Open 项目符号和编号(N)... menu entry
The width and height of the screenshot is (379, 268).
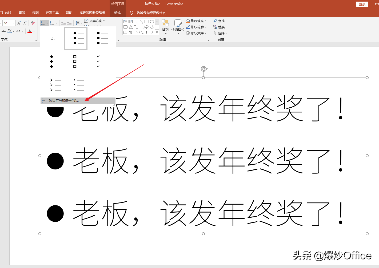78,101
